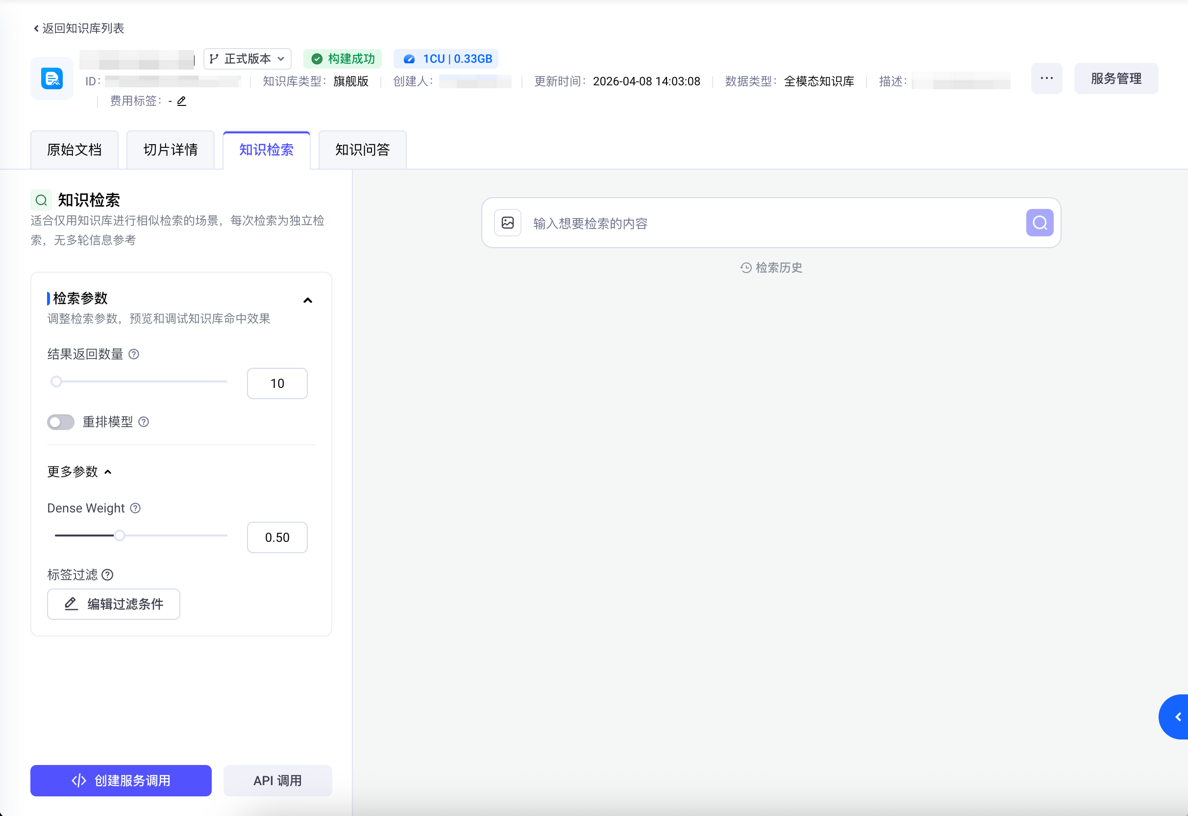This screenshot has height=816, width=1188.
Task: Click the purple search magnifier button
Action: (x=1040, y=223)
